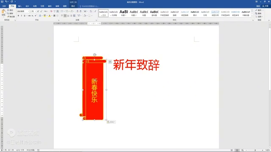
Task: Switch to the Layout ribbon tab
Action: [x=35, y=6]
